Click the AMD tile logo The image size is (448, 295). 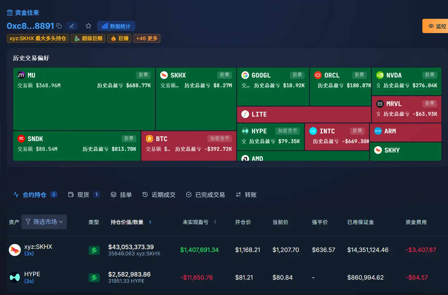click(245, 158)
